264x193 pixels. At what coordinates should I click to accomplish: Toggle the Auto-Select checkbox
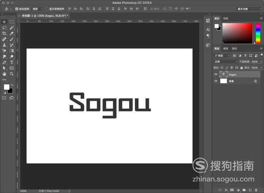(x=17, y=9)
